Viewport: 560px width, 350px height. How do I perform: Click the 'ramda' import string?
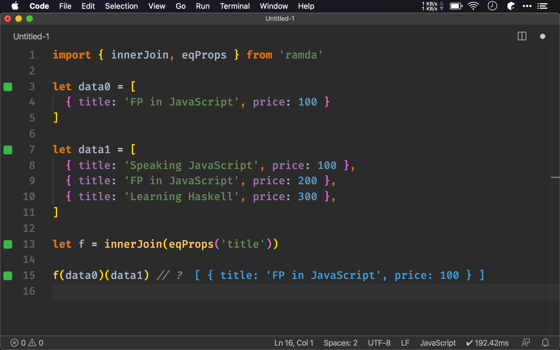[x=301, y=55]
